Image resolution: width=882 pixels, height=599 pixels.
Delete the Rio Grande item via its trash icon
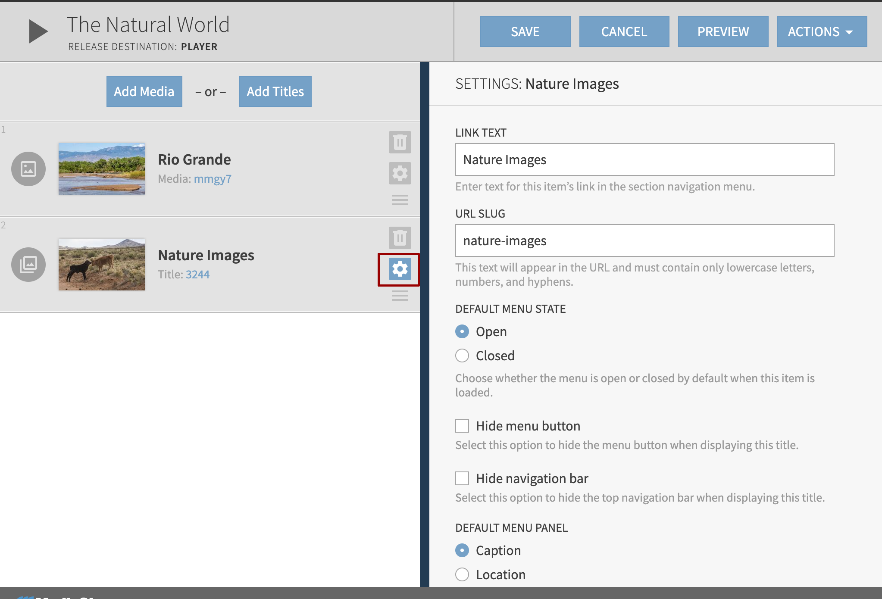400,142
